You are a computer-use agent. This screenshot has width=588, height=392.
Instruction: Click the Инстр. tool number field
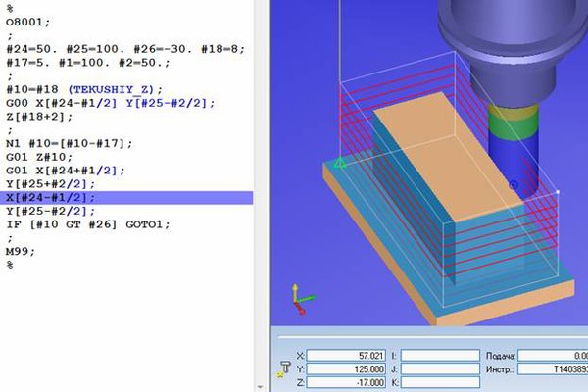point(552,368)
